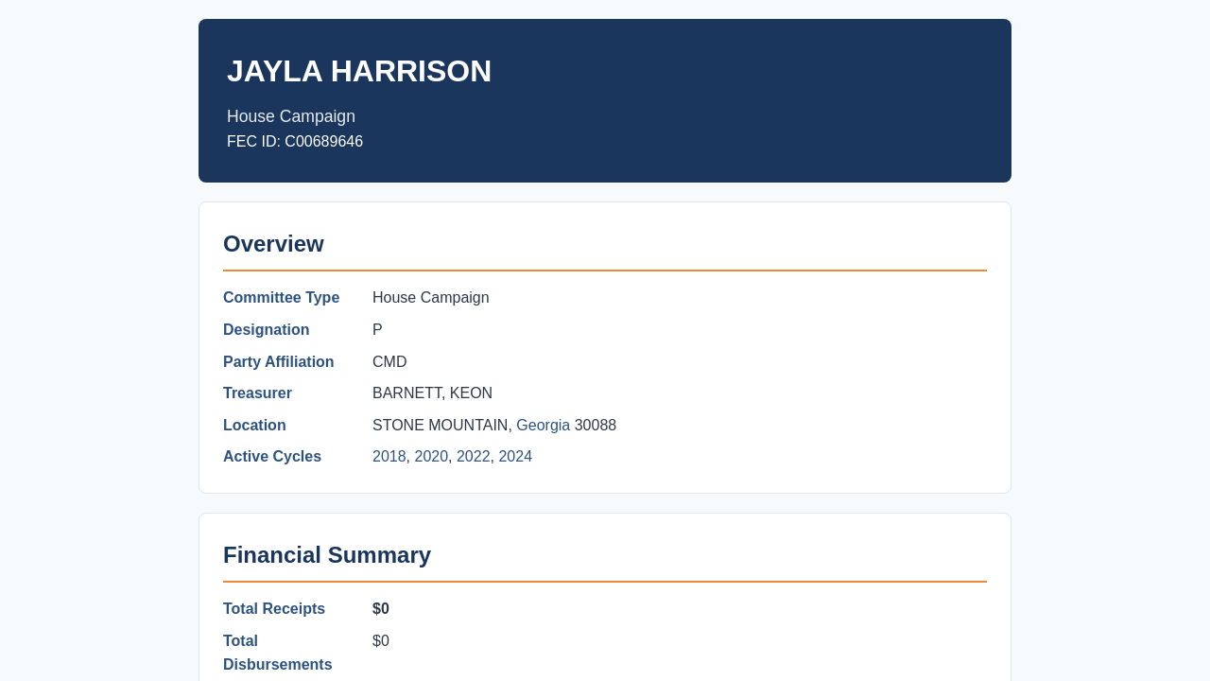Open the 2020 active cycle link
This screenshot has height=681, width=1210.
(x=431, y=457)
